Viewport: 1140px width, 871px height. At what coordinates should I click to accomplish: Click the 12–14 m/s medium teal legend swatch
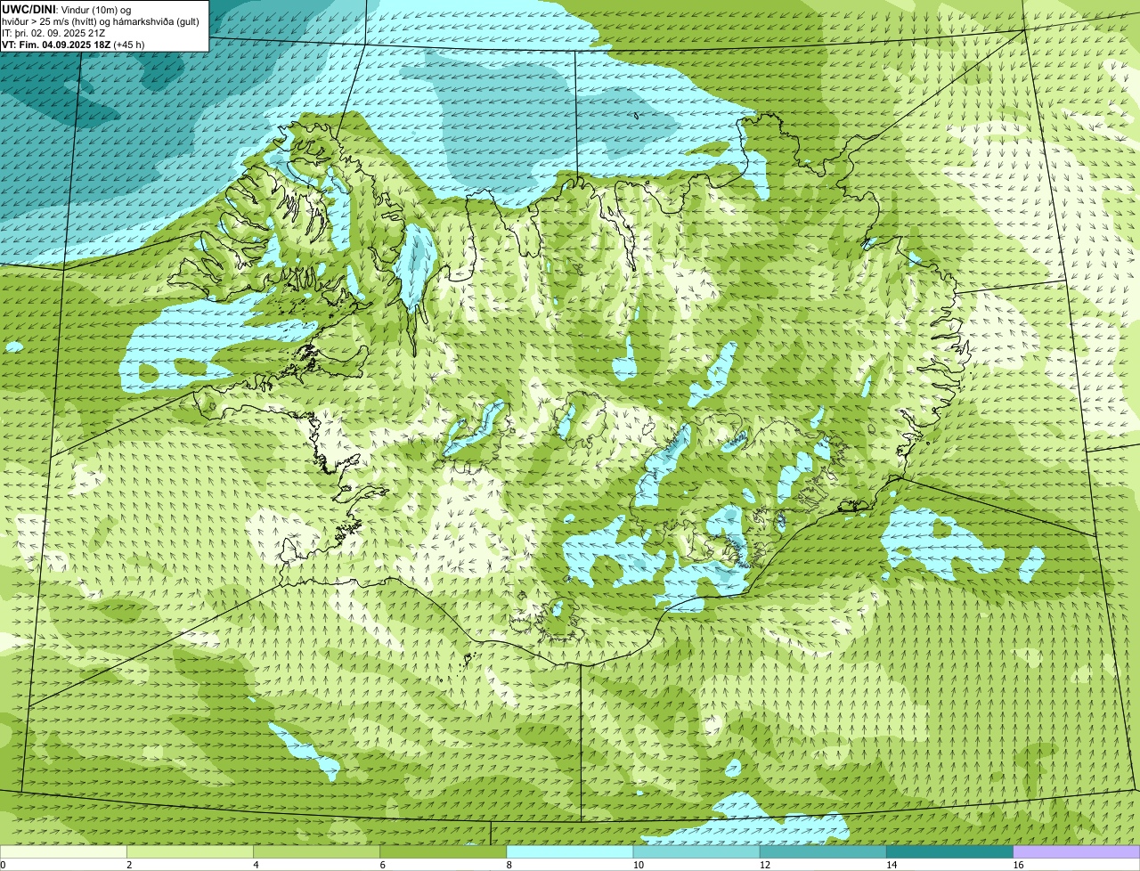click(823, 851)
